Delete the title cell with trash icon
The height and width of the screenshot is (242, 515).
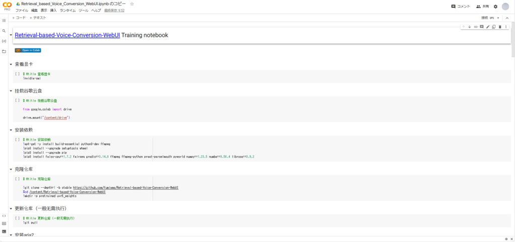click(500, 27)
